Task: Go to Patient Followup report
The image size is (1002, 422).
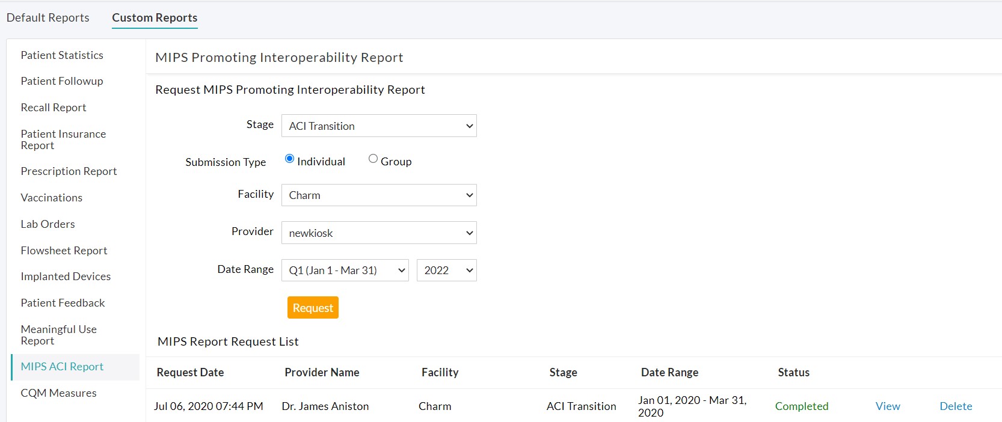Action: pyautogui.click(x=62, y=81)
